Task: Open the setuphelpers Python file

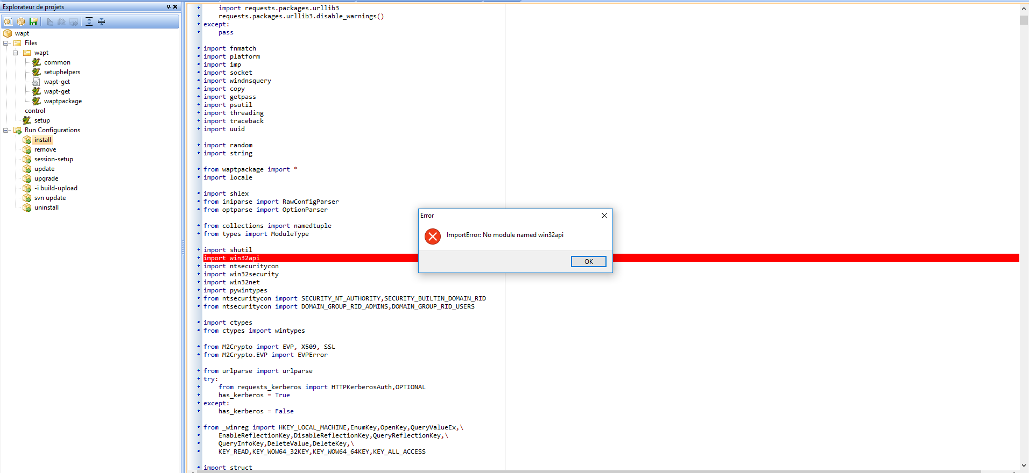Action: (x=62, y=72)
